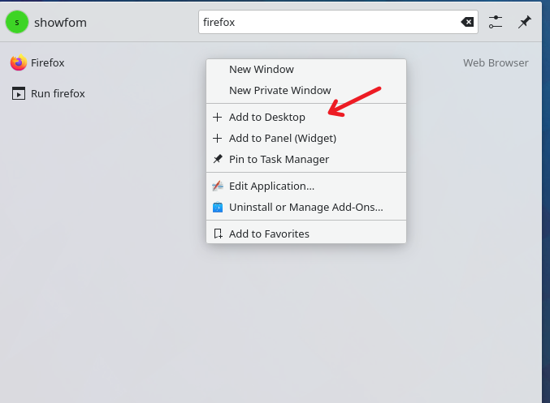
Task: Click the plus icon beside Add to Desktop
Action: [x=218, y=117]
